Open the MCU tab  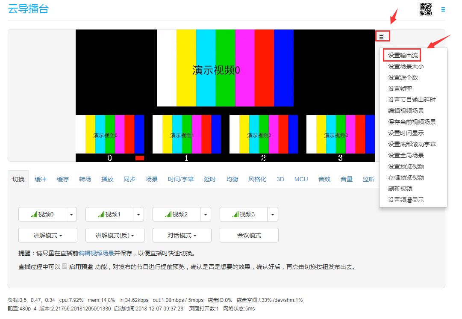[301, 179]
